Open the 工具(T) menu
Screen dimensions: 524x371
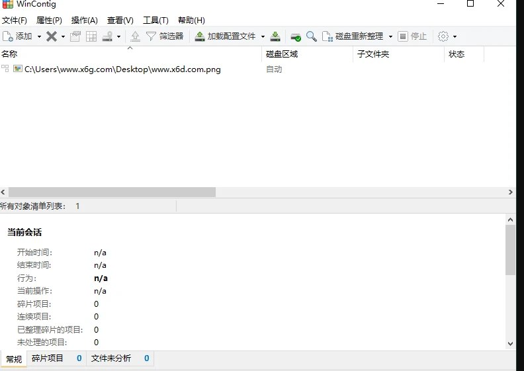pyautogui.click(x=155, y=21)
